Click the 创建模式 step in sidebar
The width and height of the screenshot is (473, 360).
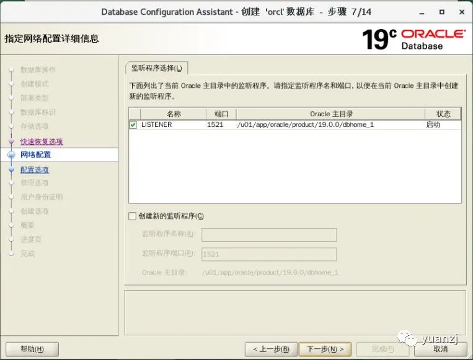coord(35,84)
